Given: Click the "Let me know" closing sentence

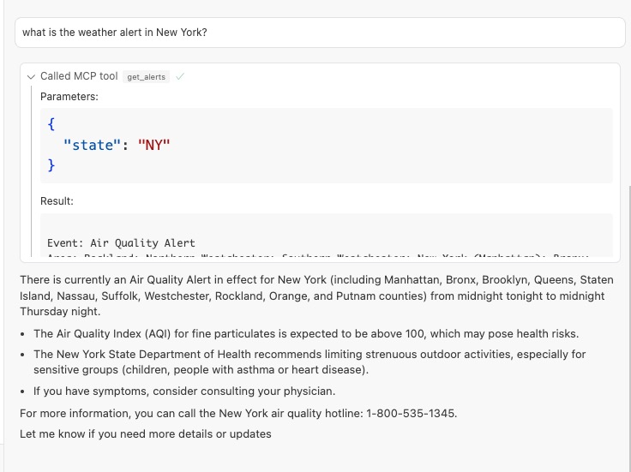Looking at the screenshot, I should [146, 433].
